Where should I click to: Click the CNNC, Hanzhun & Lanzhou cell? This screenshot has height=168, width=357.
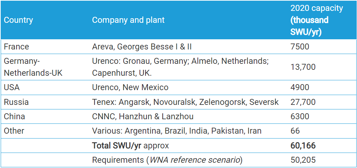coord(143,116)
